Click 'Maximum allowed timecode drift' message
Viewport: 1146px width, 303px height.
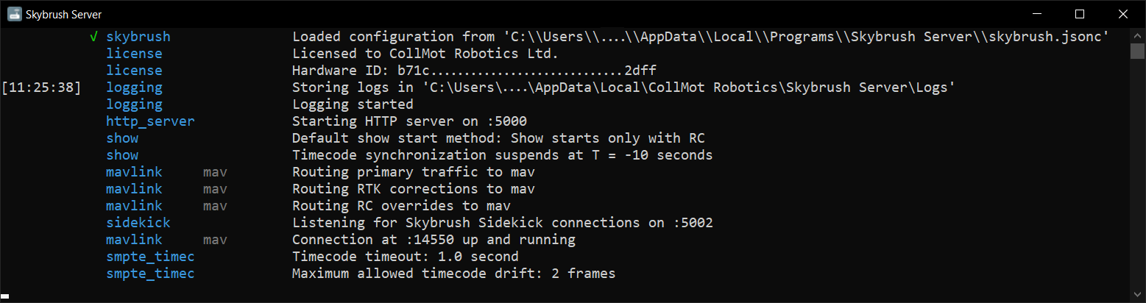pyautogui.click(x=453, y=274)
